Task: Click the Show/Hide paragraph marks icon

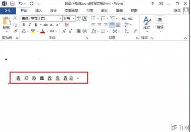Action: click(x=135, y=31)
